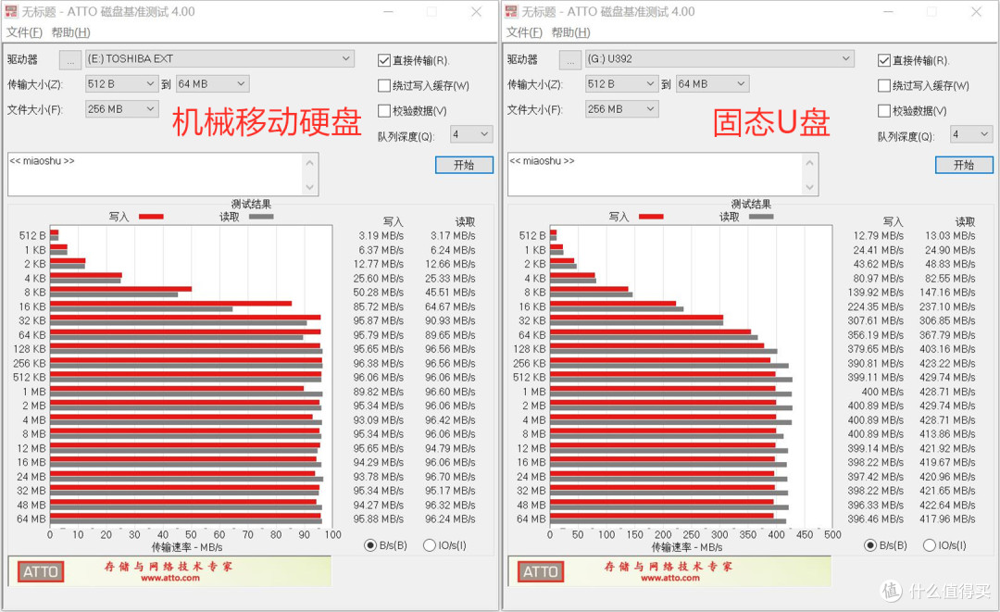This screenshot has height=612, width=1000.
Task: Click 8 KB row label in left chart
Action: coord(35,292)
